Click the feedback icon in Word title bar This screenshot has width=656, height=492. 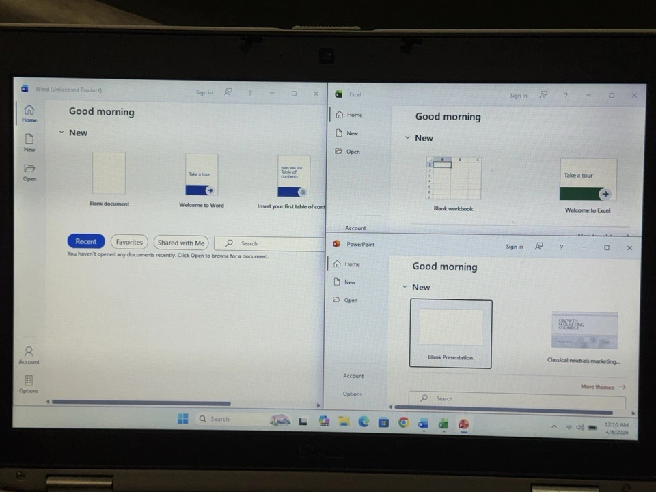[x=228, y=92]
